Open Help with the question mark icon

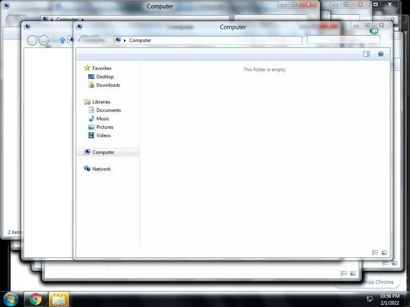point(381,54)
